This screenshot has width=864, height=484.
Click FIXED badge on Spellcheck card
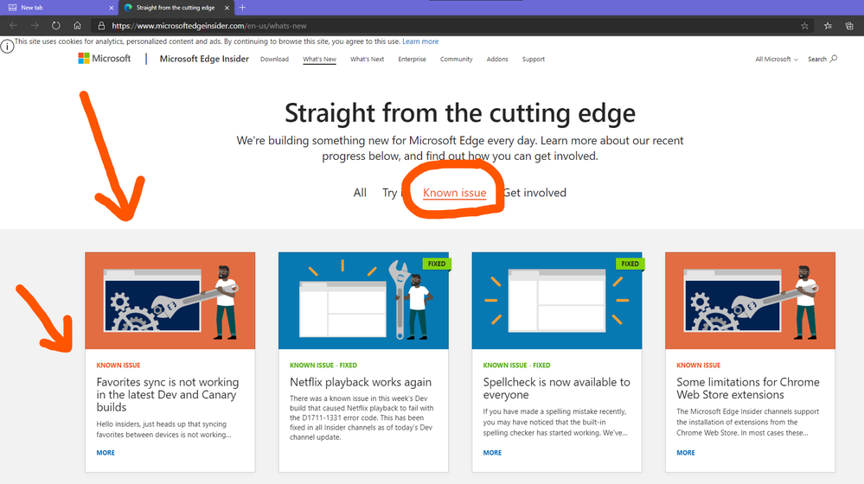pos(630,264)
